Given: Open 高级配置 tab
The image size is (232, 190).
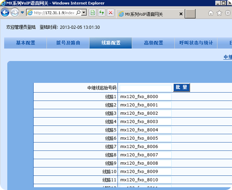Looking at the screenshot, I should pos(153,43).
